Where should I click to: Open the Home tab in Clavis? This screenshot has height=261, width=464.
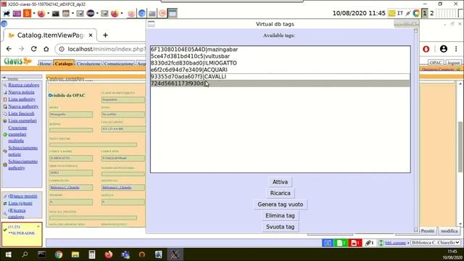click(45, 64)
